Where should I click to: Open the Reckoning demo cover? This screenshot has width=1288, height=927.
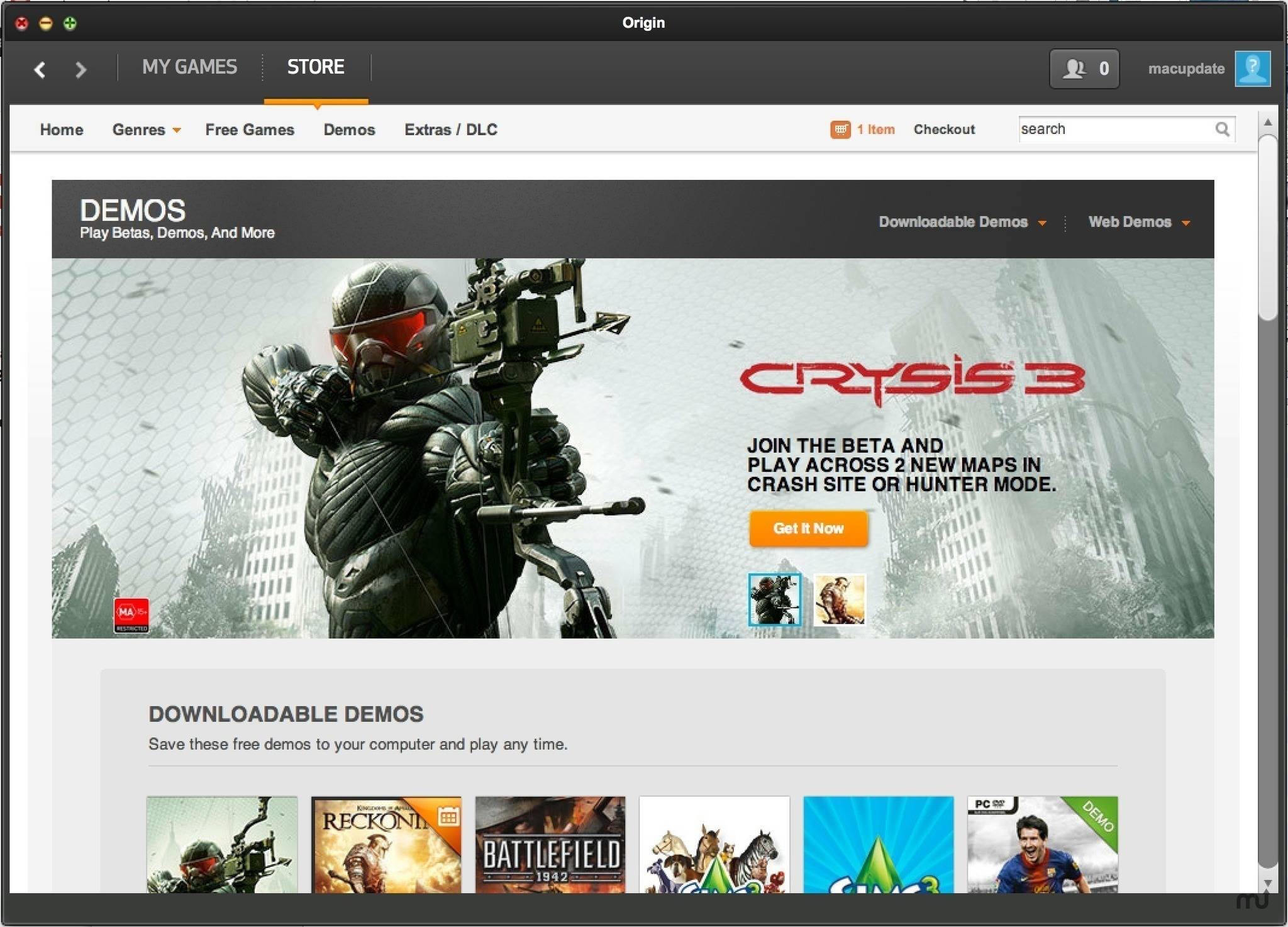click(x=386, y=845)
